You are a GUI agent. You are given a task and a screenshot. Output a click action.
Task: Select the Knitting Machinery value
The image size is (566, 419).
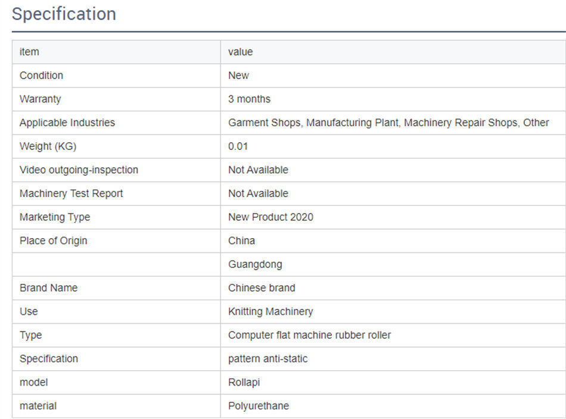(270, 311)
